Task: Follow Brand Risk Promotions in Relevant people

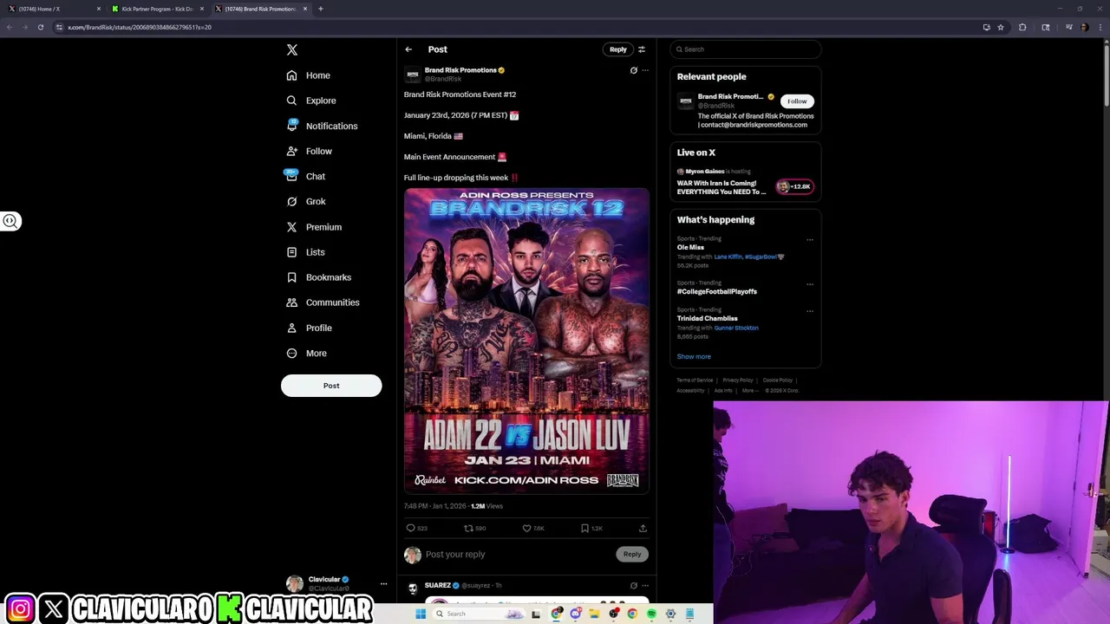Action: (x=797, y=101)
